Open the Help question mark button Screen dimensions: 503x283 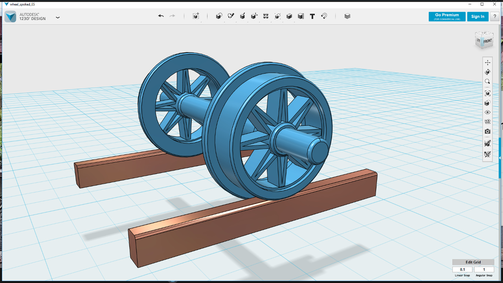tap(495, 16)
